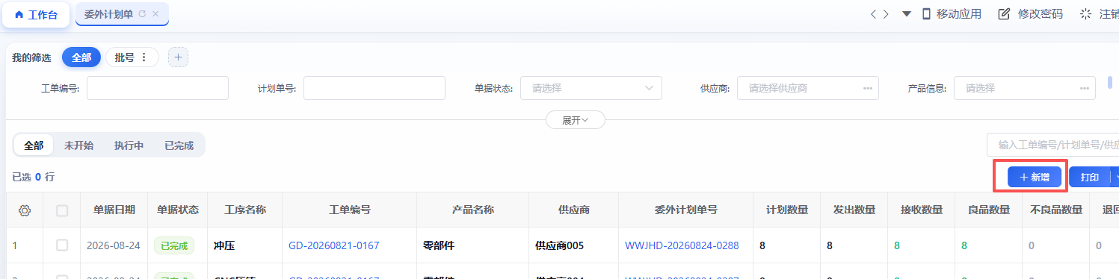Close the 委外计划单 tab
The width and height of the screenshot is (1119, 279).
[x=155, y=14]
